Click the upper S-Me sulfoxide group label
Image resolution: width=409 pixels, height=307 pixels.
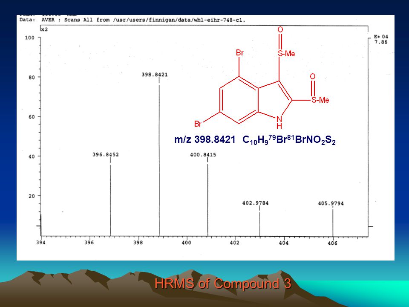pyautogui.click(x=286, y=54)
